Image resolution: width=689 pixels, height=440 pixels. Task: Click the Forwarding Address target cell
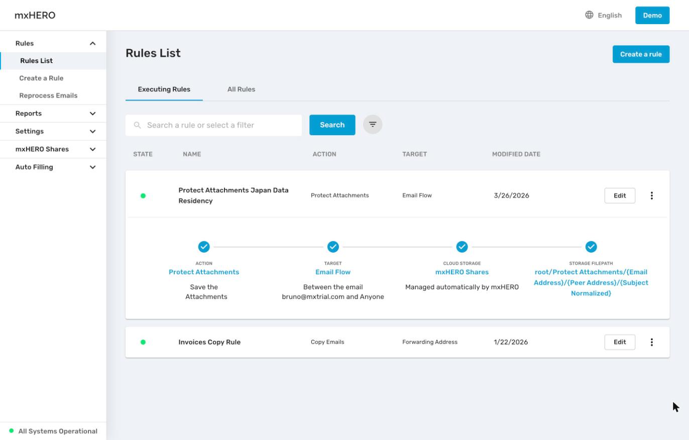pyautogui.click(x=430, y=342)
